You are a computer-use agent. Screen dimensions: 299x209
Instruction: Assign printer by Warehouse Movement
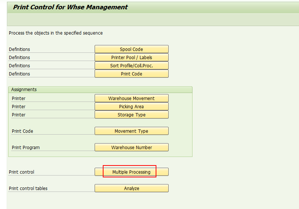[131, 98]
